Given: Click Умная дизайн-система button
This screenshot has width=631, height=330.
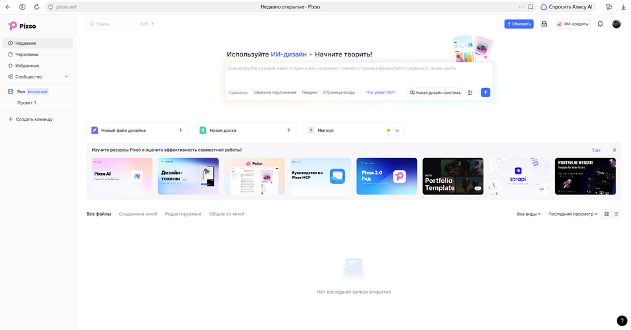Looking at the screenshot, I should click(435, 92).
